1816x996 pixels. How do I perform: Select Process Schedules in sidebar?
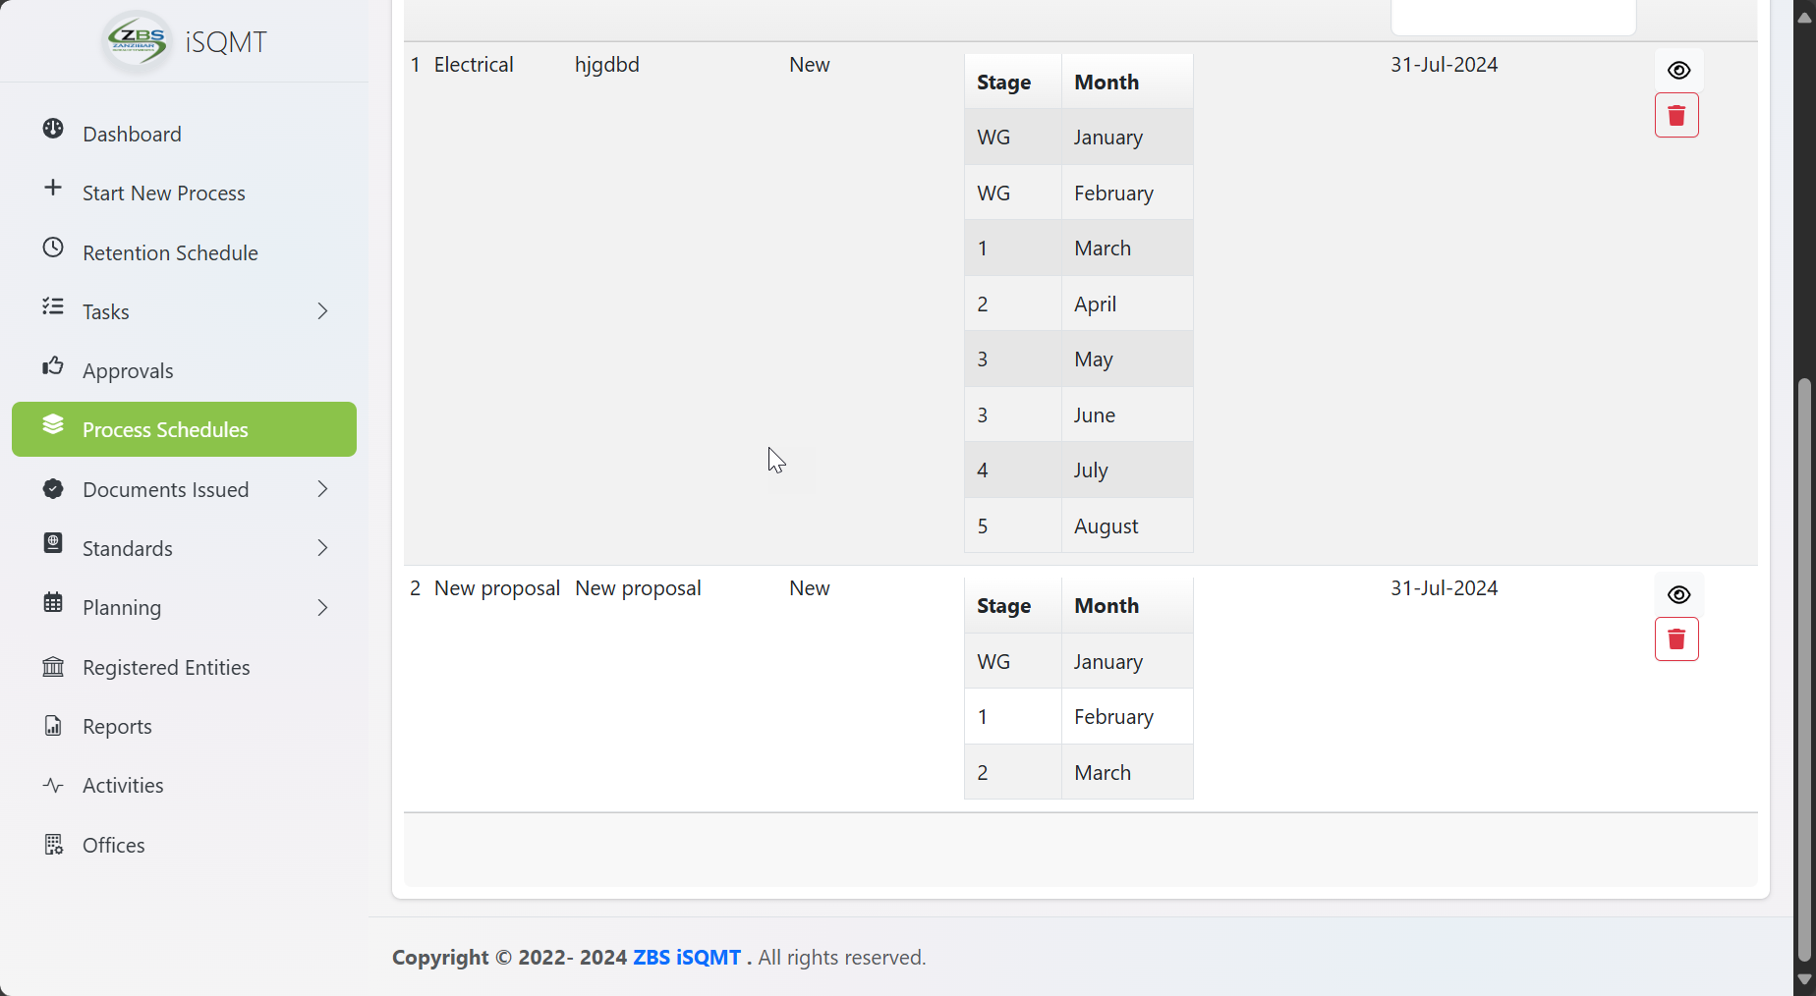184,429
